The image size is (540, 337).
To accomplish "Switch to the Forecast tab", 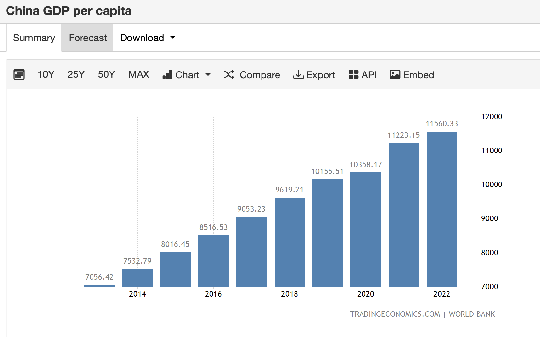I will tap(88, 38).
